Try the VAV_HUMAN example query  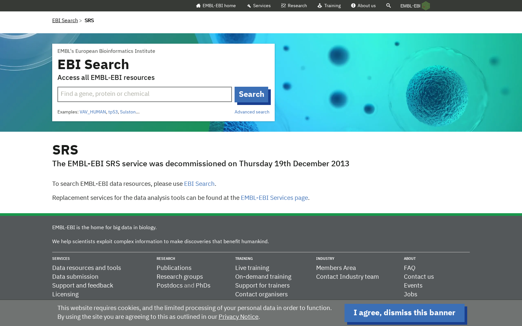[93, 112]
